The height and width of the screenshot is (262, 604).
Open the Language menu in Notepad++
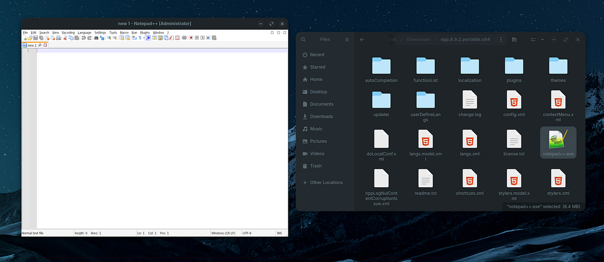coord(85,33)
